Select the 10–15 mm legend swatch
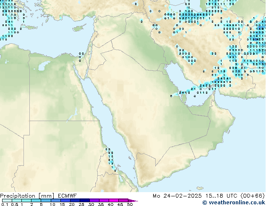Viewport: 266px width, 206px height. point(55,201)
